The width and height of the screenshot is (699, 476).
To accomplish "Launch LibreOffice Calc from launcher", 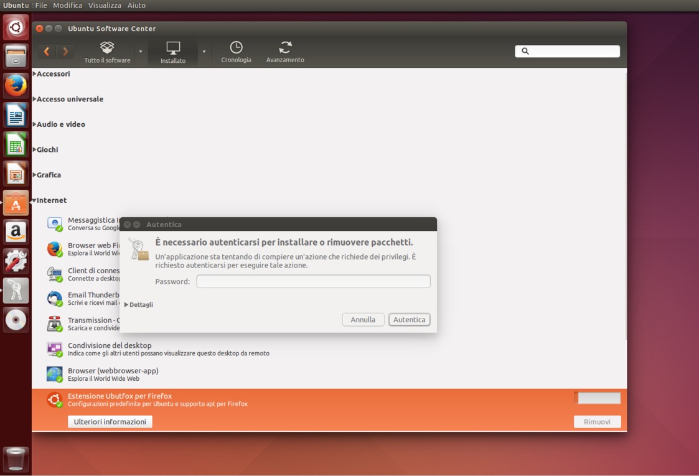I will (x=16, y=144).
